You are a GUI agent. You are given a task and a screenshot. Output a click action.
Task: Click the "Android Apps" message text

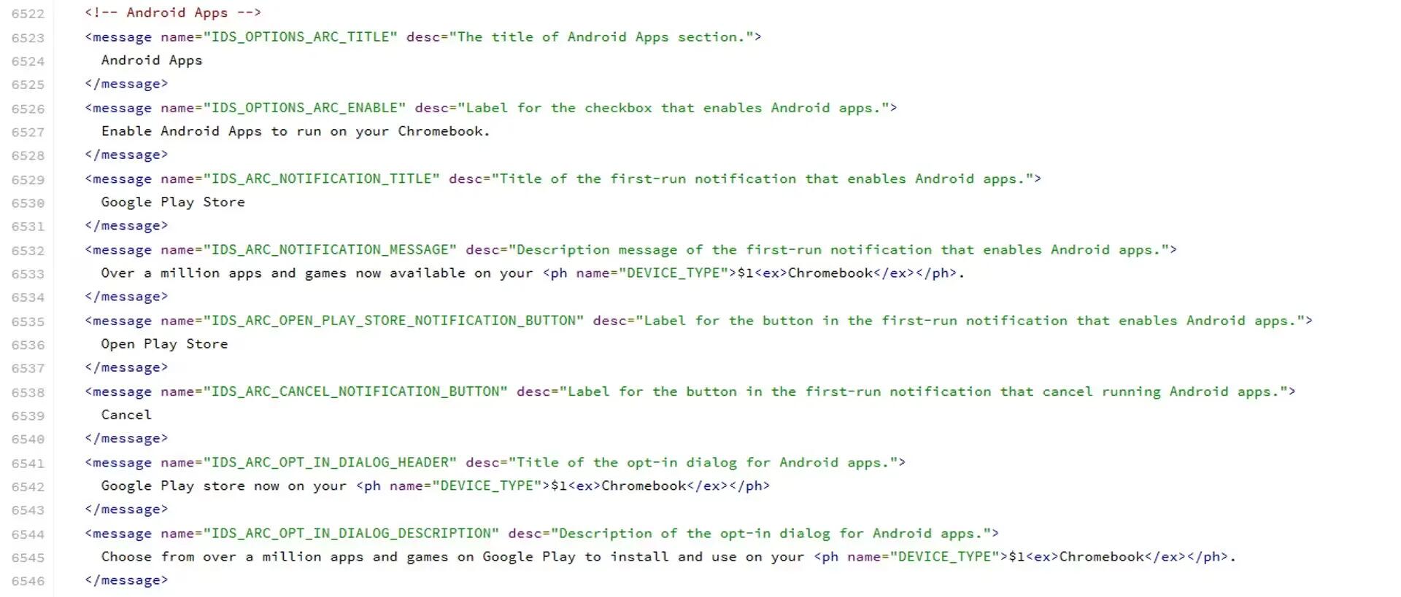click(152, 61)
